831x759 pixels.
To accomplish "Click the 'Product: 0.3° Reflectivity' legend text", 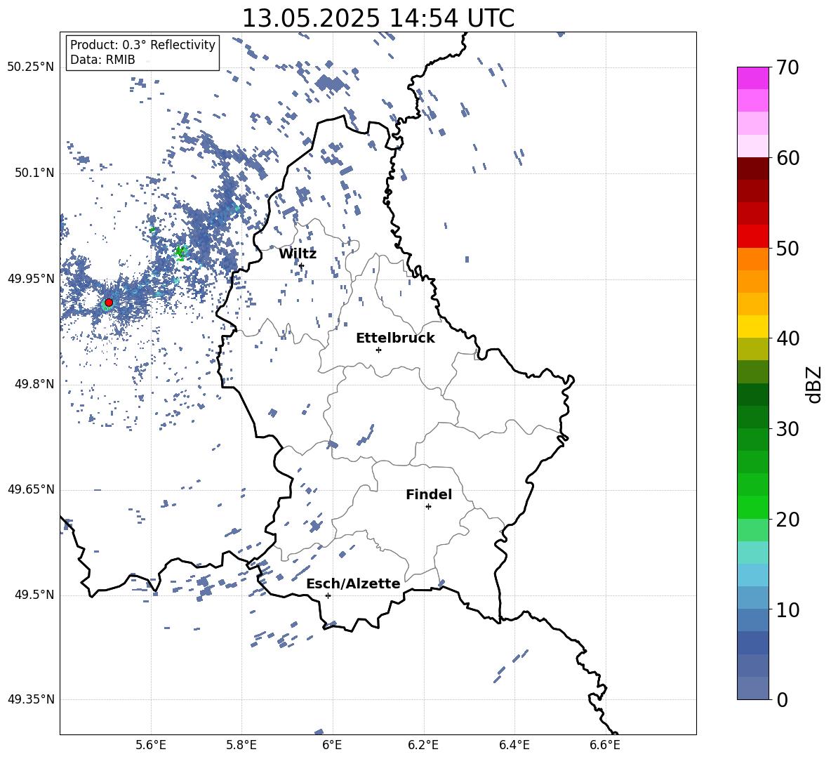I will [x=142, y=45].
